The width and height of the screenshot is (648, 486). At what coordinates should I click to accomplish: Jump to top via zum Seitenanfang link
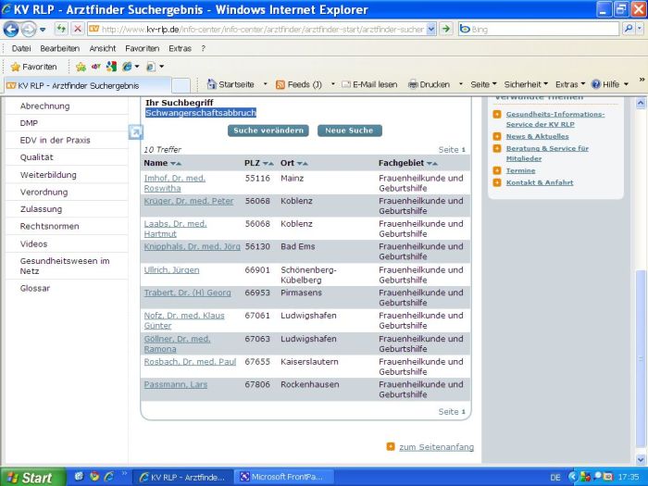(436, 447)
